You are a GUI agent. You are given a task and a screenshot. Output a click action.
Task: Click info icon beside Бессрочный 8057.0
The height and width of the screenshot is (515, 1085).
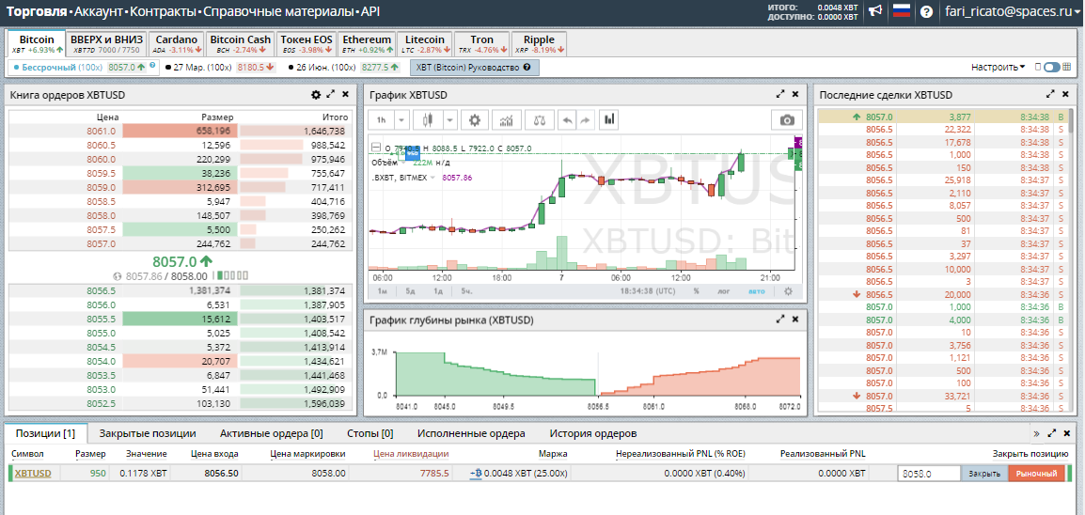(151, 67)
